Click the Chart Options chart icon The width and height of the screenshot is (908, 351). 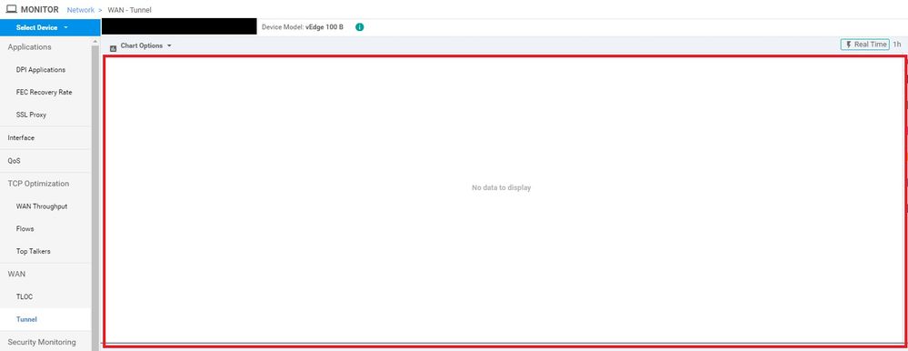coord(113,48)
